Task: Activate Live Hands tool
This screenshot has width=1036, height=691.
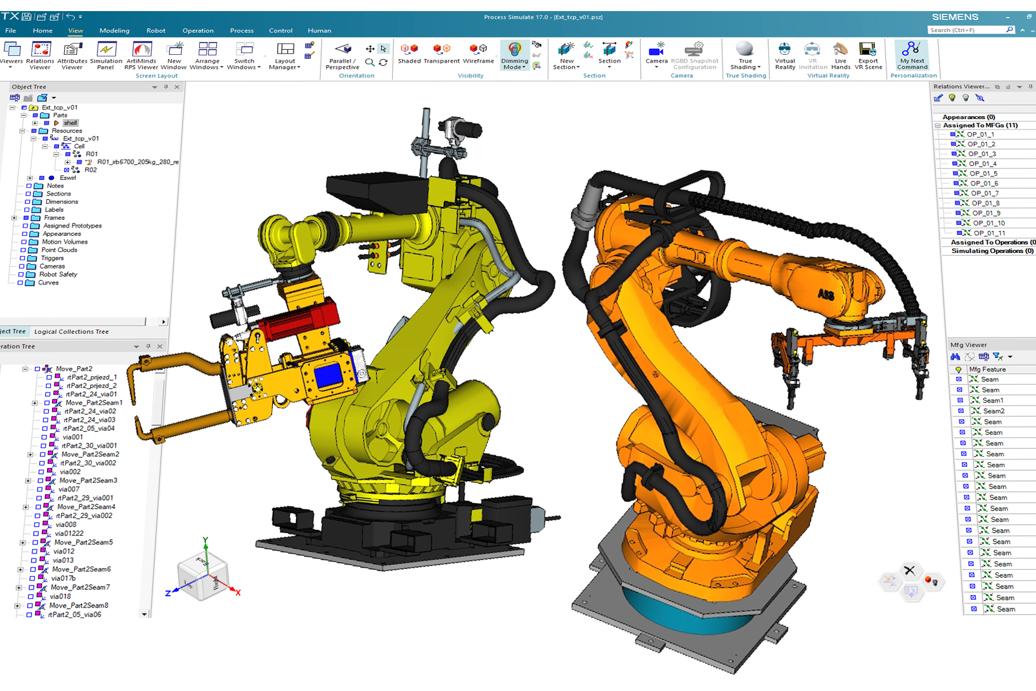Action: (x=840, y=56)
